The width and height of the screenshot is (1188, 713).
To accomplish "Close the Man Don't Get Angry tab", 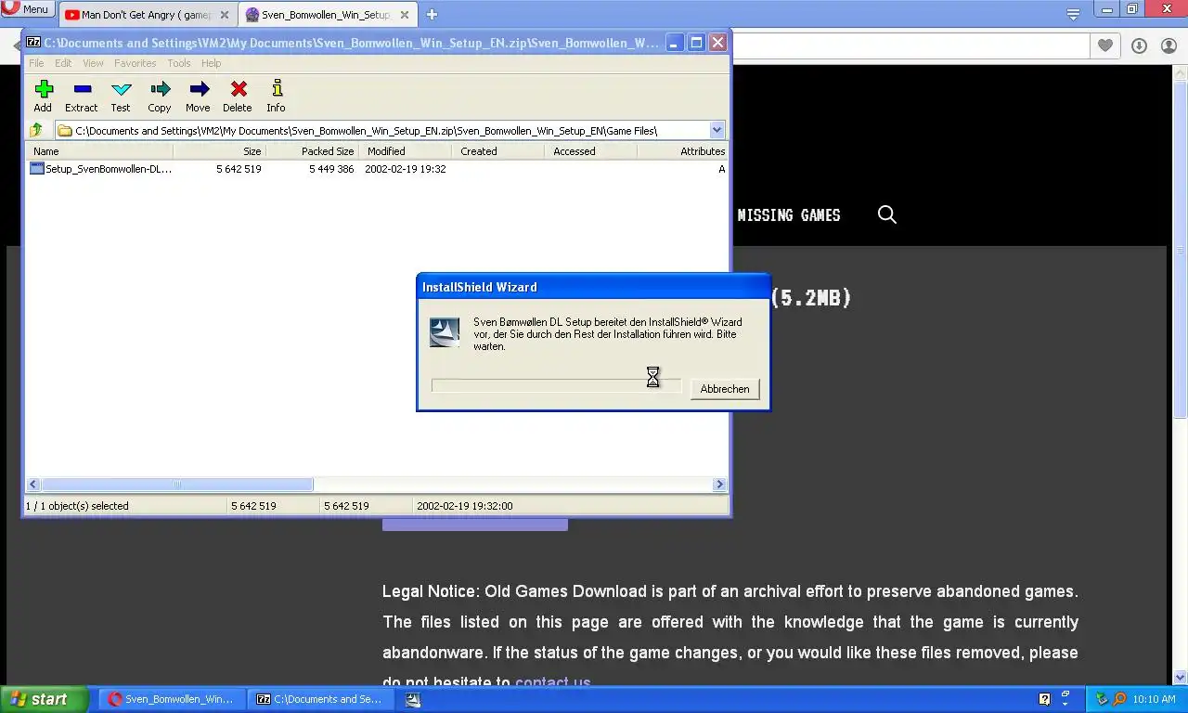I will coord(224,15).
